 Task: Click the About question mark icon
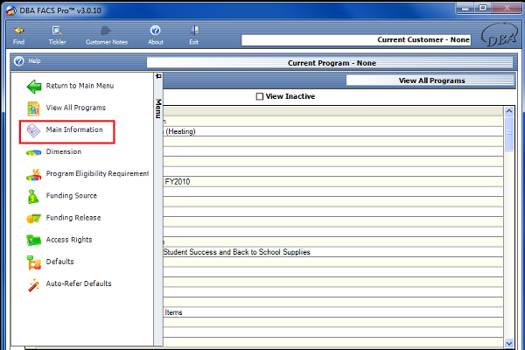tap(156, 31)
